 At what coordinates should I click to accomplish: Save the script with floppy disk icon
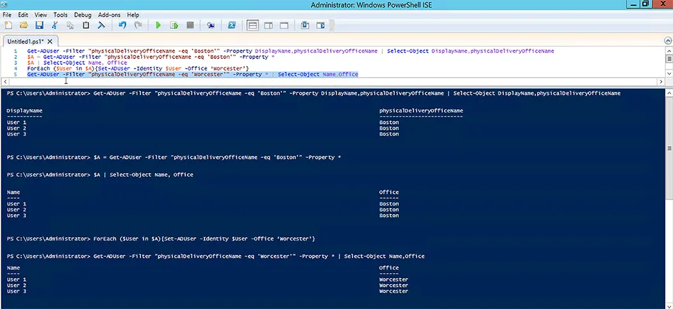click(39, 25)
